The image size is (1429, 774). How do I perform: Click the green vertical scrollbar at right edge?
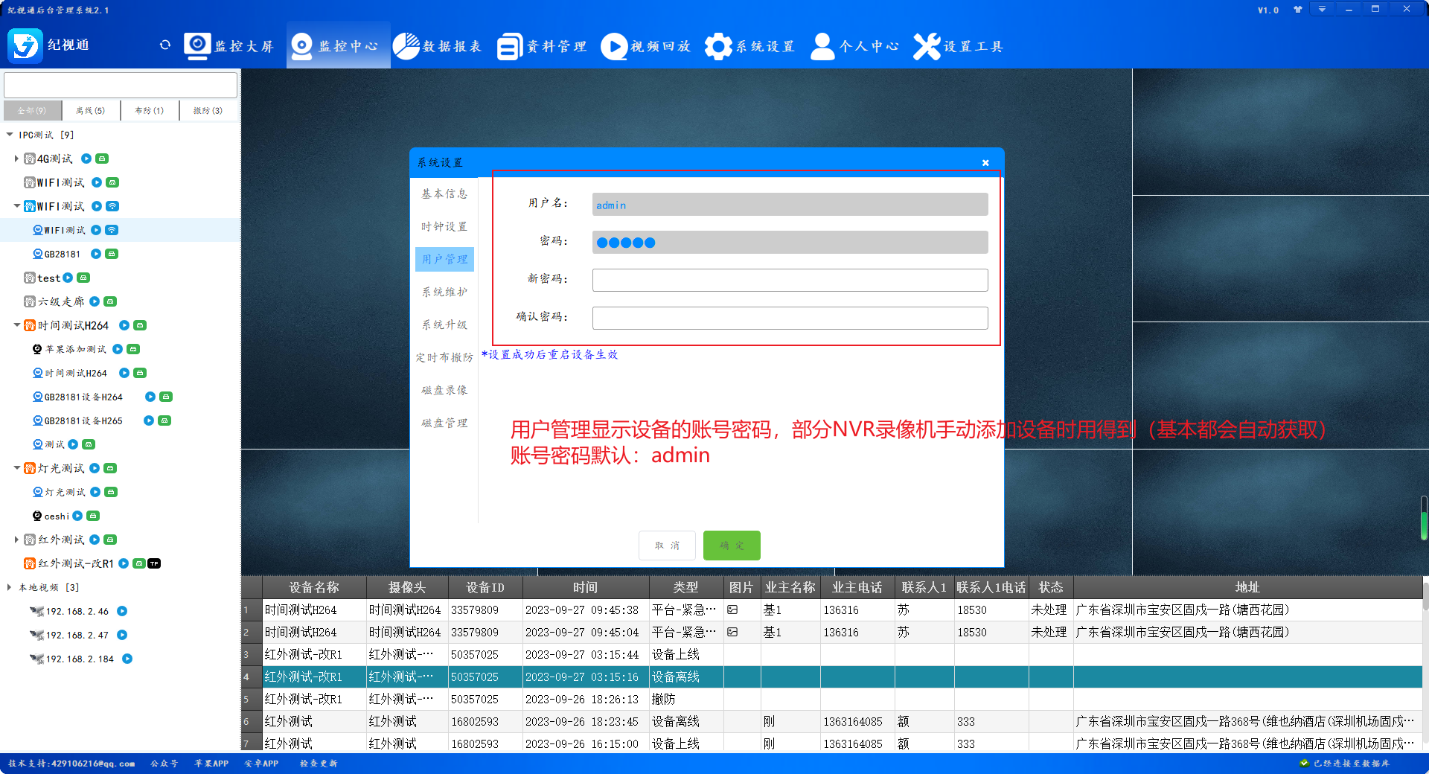(1424, 519)
